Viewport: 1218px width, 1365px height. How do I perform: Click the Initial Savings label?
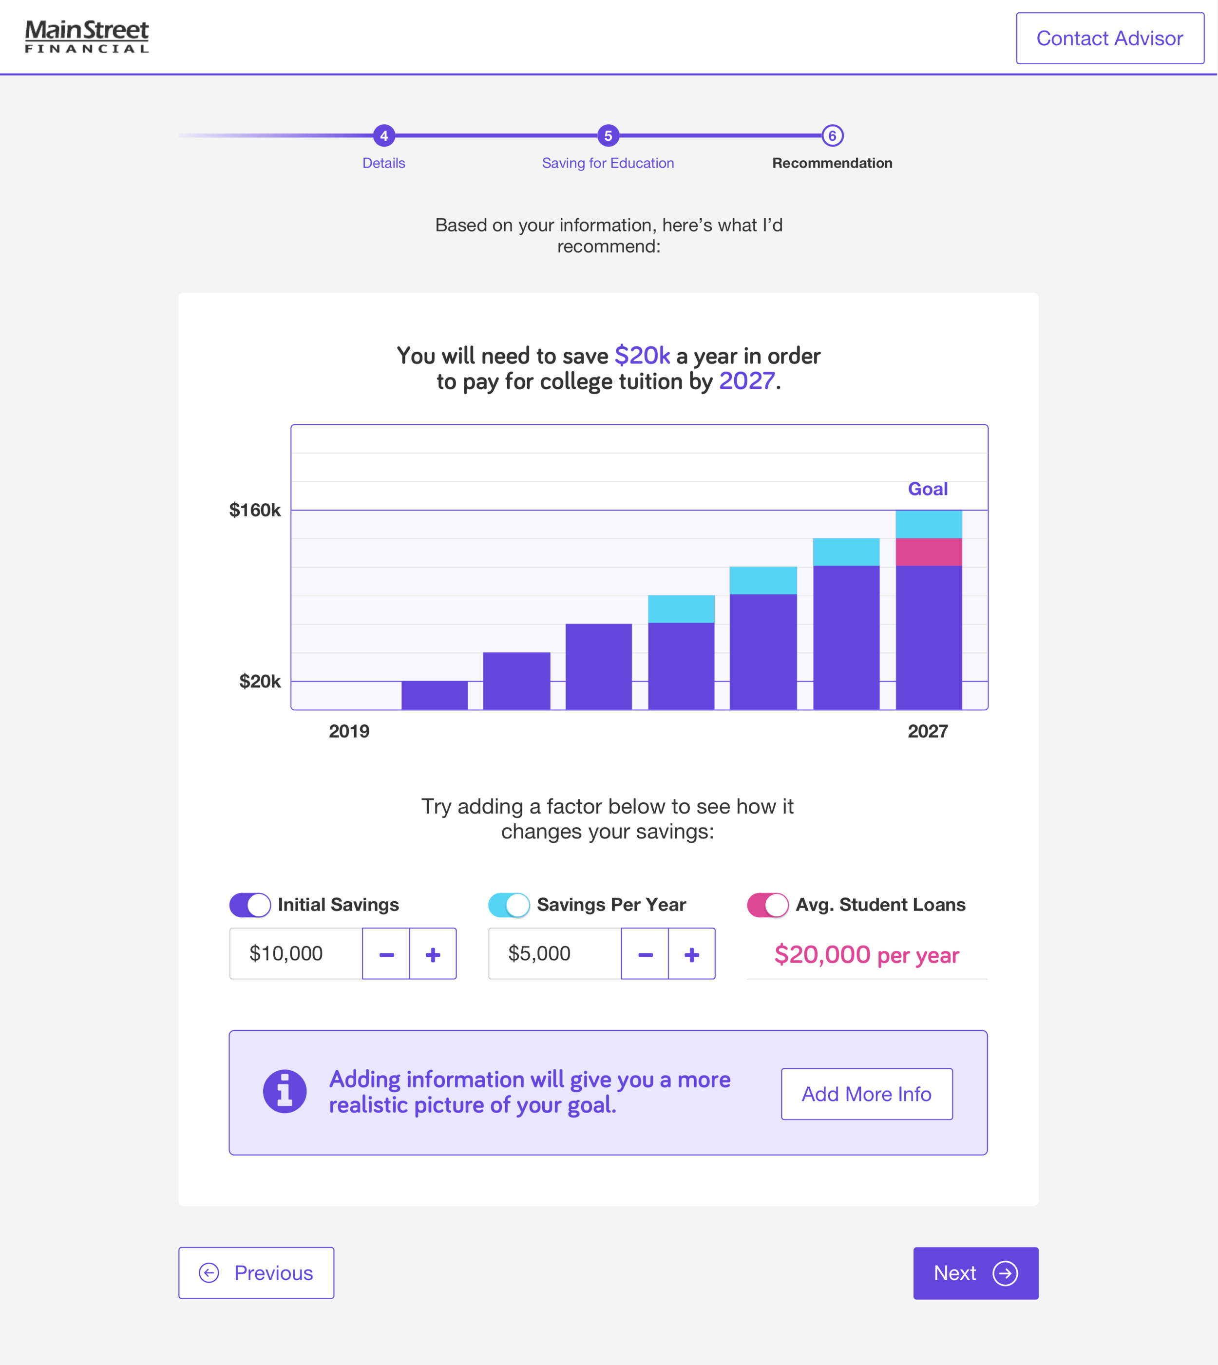tap(338, 905)
